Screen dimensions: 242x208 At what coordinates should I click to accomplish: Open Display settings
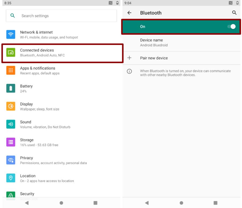61,106
